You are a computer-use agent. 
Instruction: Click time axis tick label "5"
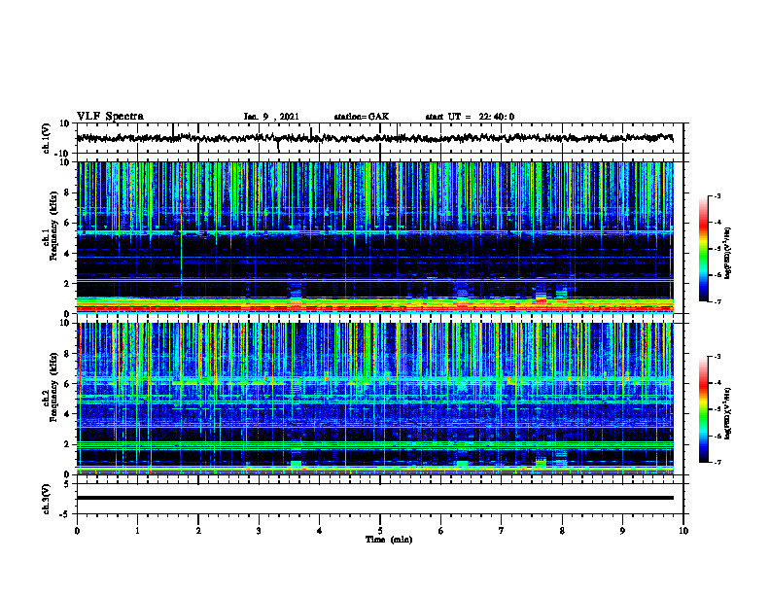[380, 531]
